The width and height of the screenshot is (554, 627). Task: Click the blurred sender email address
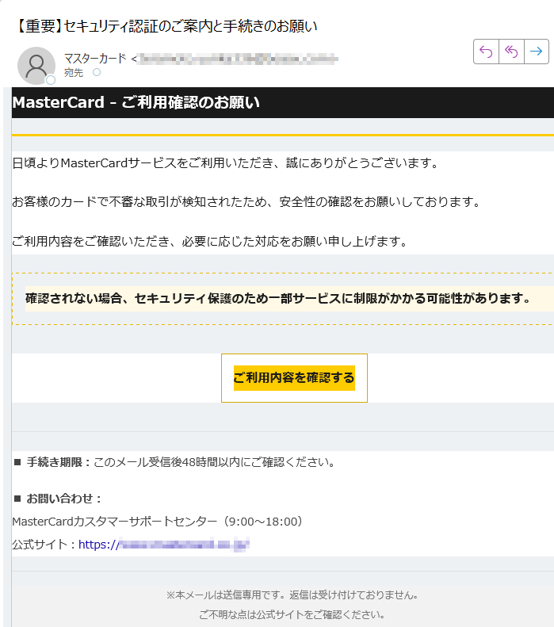pyautogui.click(x=239, y=59)
